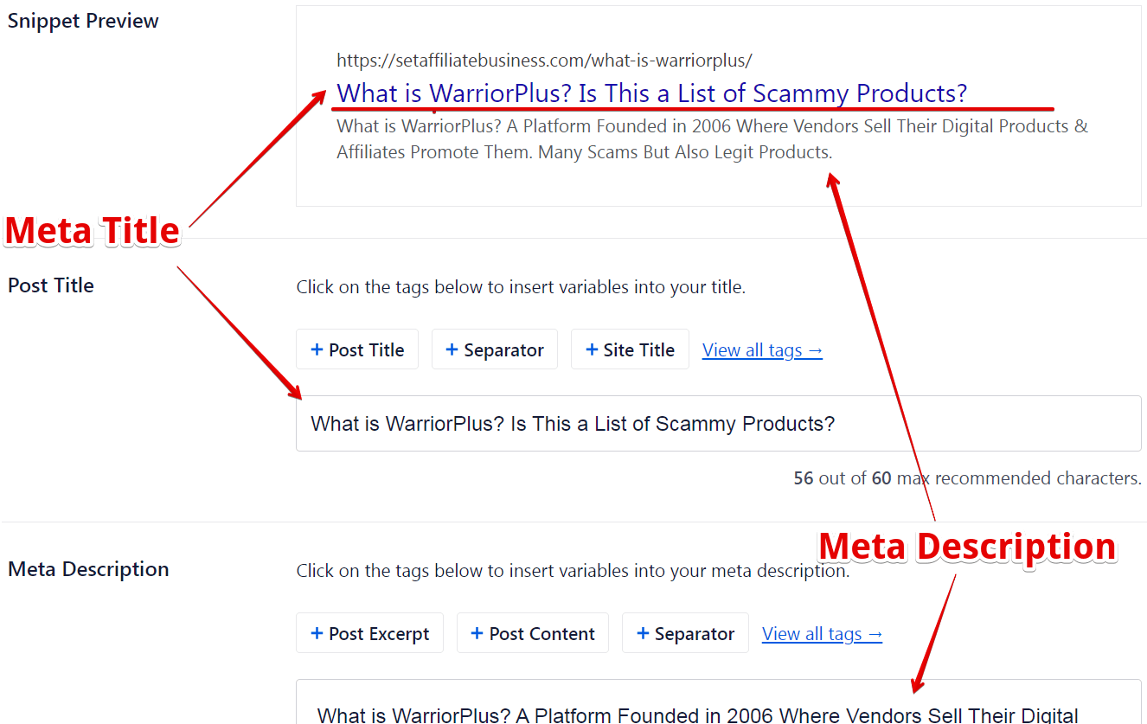The width and height of the screenshot is (1147, 724).
Task: Add Separator tag to the meta description
Action: pos(685,633)
